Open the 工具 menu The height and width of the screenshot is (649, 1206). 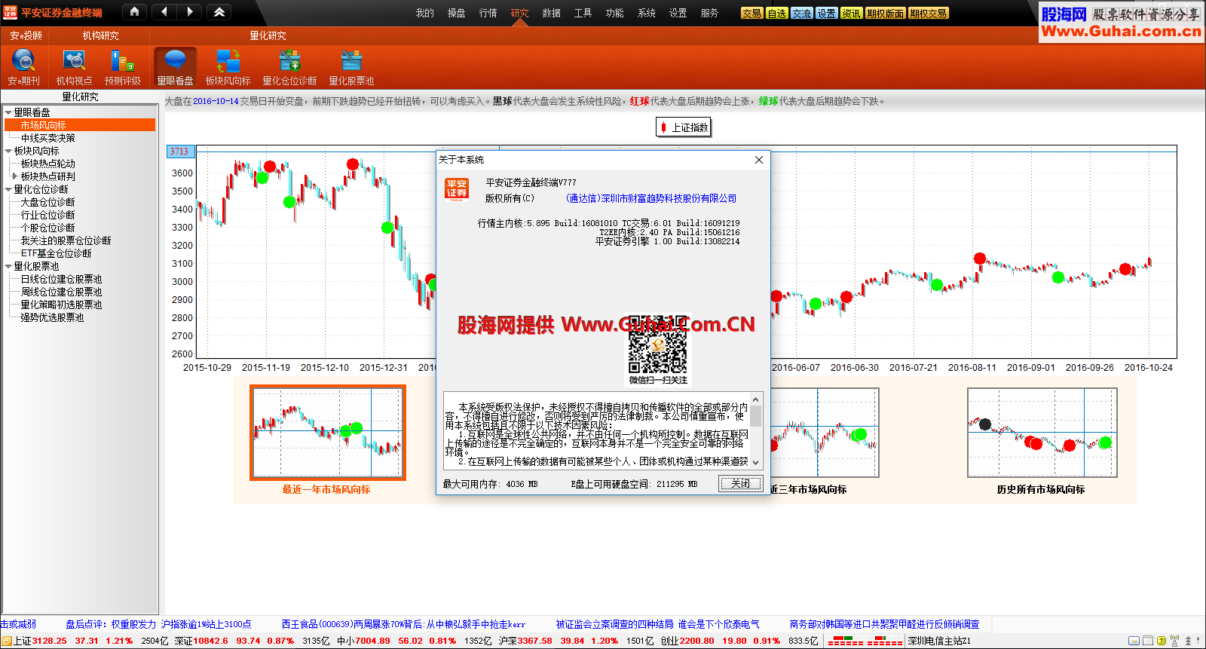(x=583, y=13)
